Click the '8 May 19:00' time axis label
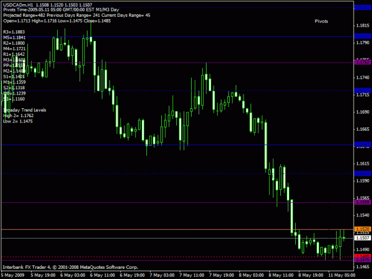Viewport: 372px width, 279px height. (311, 275)
